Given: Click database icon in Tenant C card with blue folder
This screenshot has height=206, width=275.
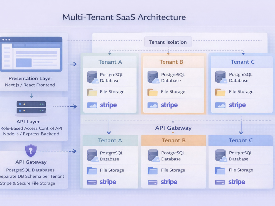Looking at the screenshot, I should pyautogui.click(x=221, y=155).
